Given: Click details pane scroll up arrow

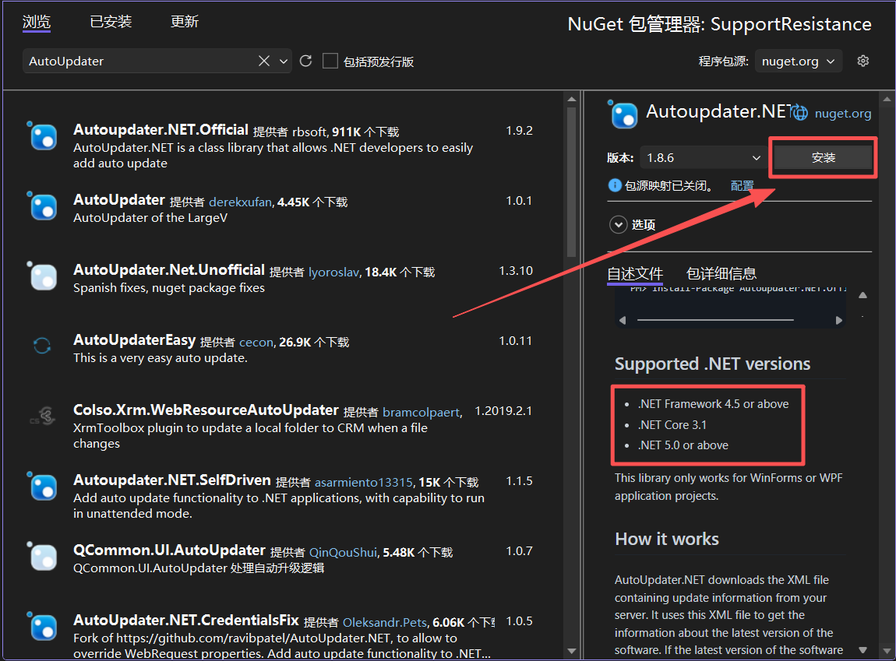Looking at the screenshot, I should tap(887, 100).
